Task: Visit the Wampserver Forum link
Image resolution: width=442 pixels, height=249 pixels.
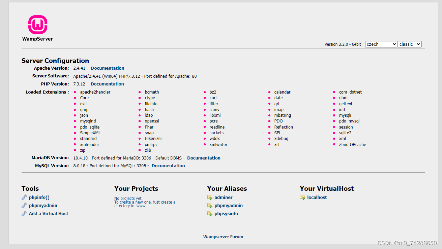Action: click(223, 237)
